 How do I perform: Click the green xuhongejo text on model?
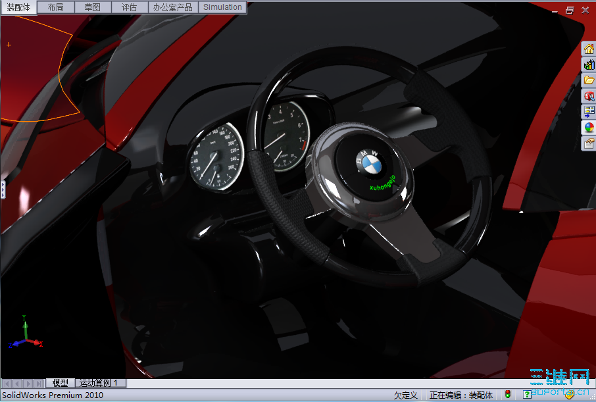pos(383,184)
